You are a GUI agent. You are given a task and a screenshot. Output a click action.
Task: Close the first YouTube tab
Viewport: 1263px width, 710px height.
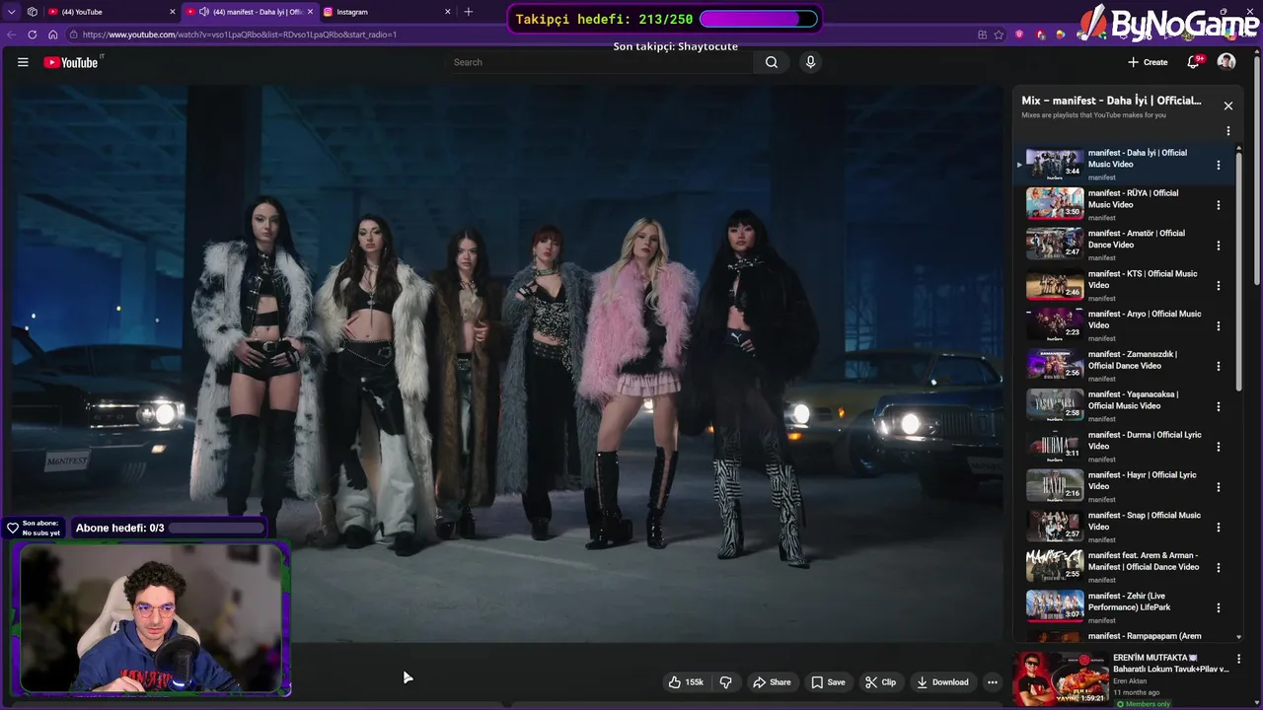pyautogui.click(x=173, y=12)
